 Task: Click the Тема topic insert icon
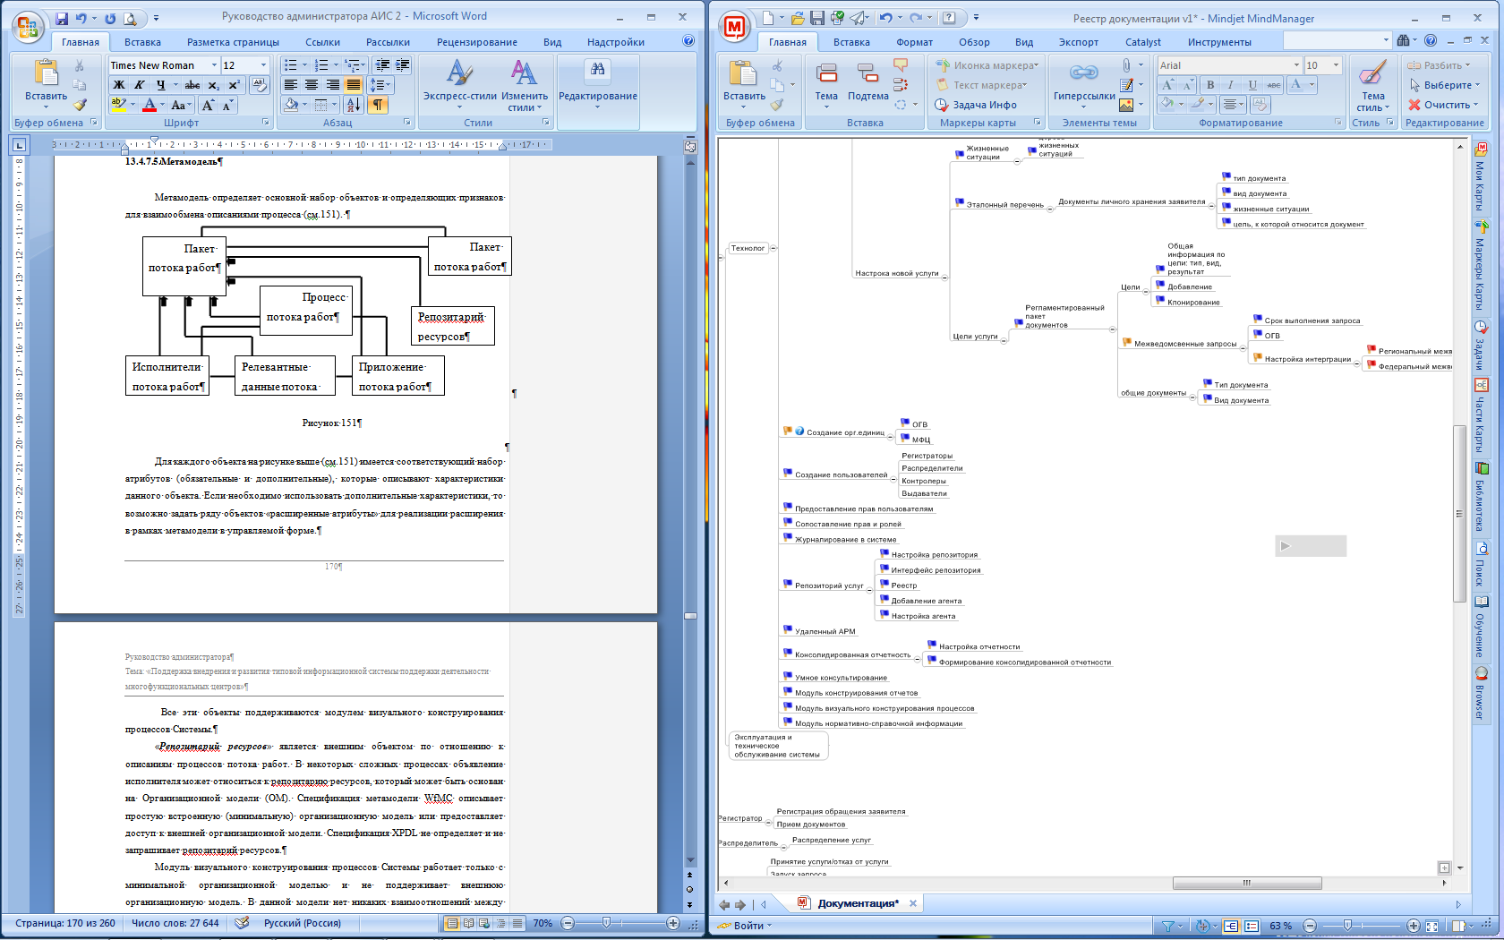pyautogui.click(x=826, y=79)
